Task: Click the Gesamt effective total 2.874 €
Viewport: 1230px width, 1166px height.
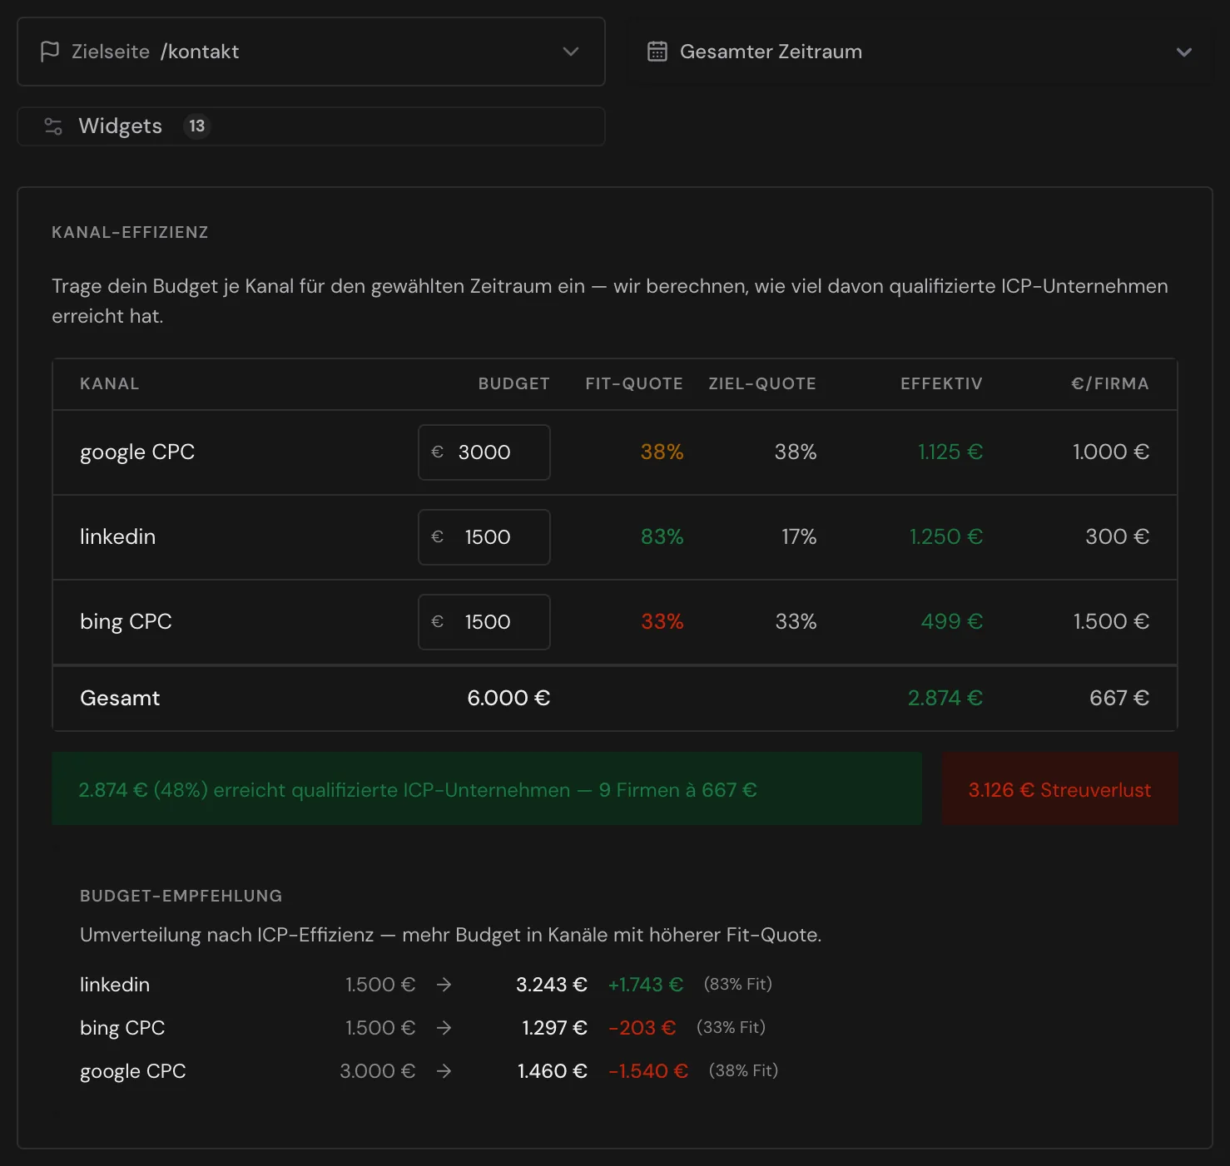Action: pos(945,699)
